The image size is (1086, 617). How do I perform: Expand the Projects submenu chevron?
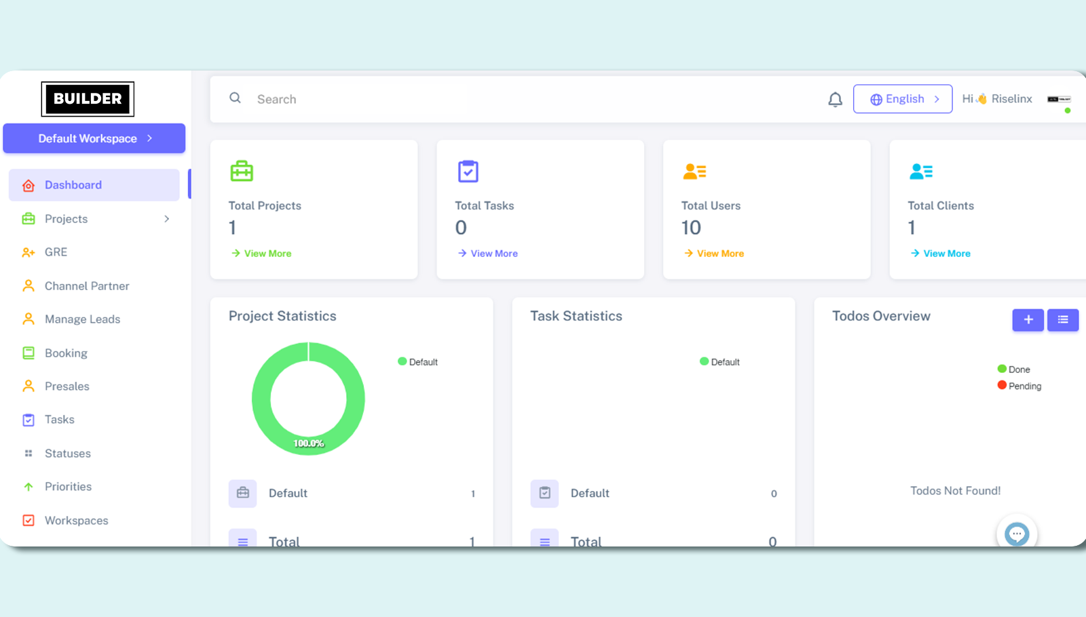coord(166,219)
